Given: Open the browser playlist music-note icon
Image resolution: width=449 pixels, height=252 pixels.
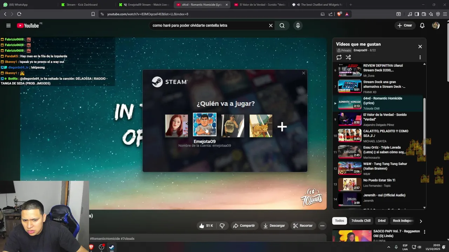Looking at the screenshot, I should tap(410, 14).
